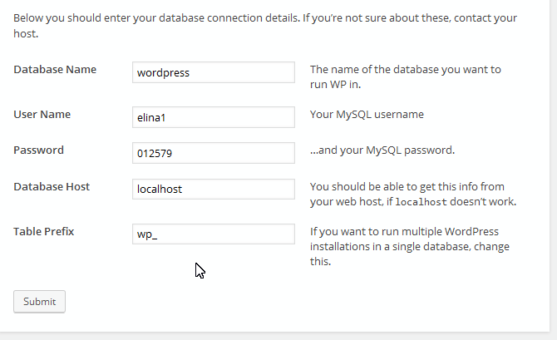Image resolution: width=557 pixels, height=340 pixels.
Task: Click into the Password text box
Action: 213,153
